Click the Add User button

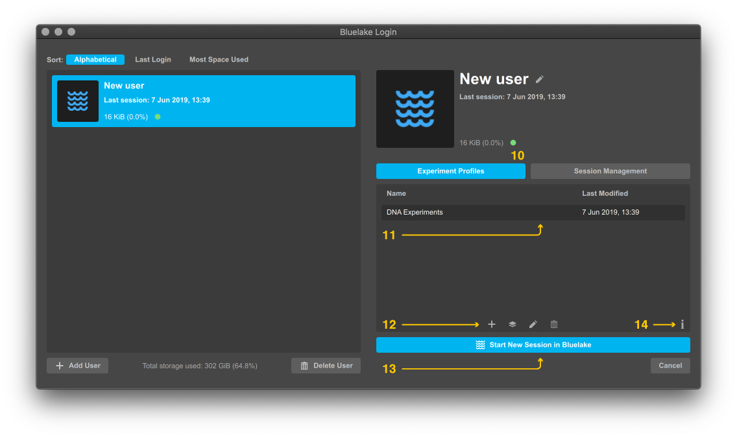(x=78, y=366)
